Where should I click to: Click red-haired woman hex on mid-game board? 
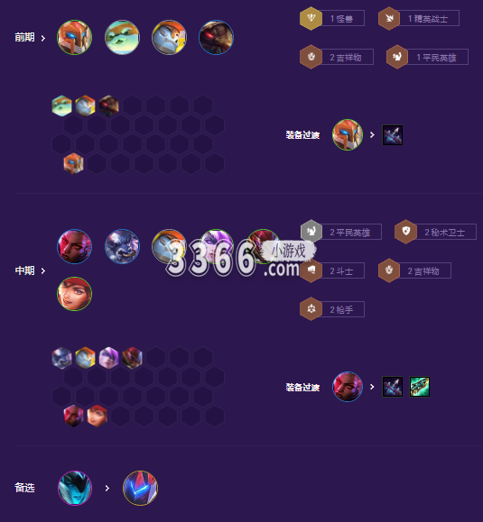97,415
